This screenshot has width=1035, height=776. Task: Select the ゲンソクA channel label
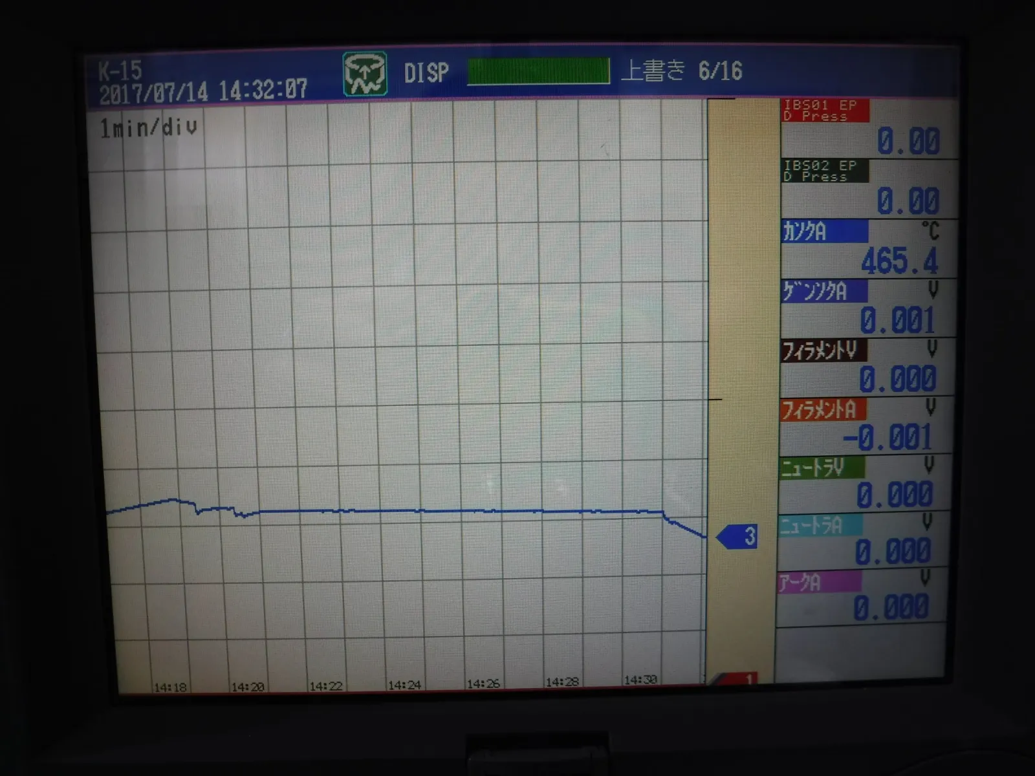click(824, 291)
